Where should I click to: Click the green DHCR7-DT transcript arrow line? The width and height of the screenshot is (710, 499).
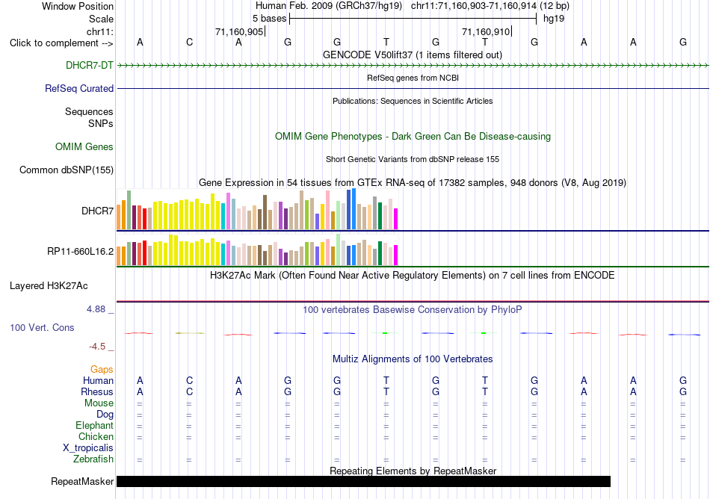coord(413,66)
